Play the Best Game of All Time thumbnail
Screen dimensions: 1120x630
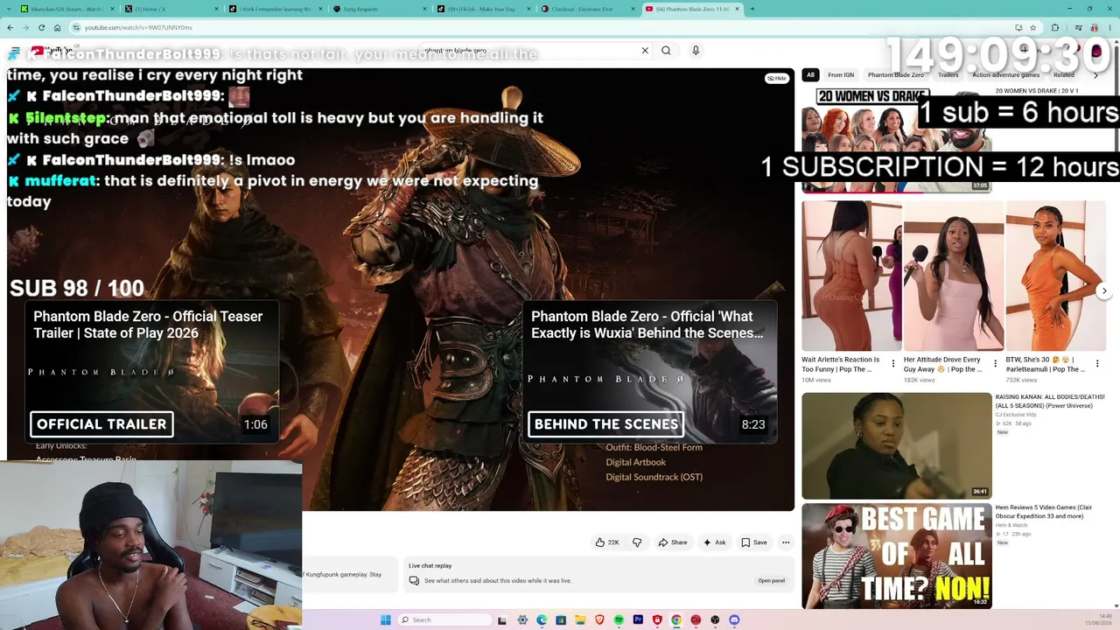tap(897, 556)
